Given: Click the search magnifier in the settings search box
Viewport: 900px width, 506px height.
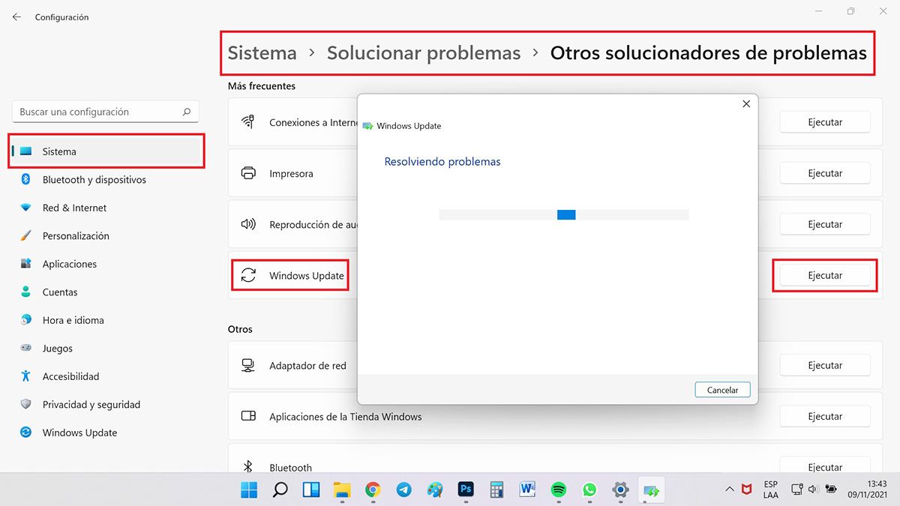Looking at the screenshot, I should (187, 112).
